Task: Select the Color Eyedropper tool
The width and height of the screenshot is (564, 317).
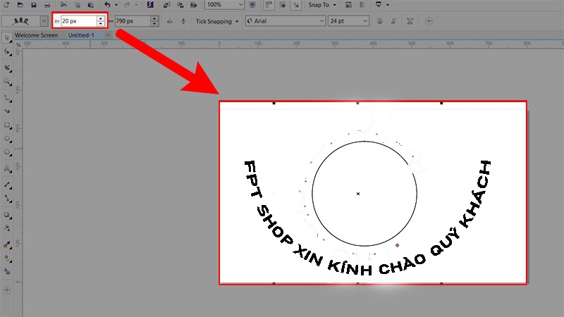Action: (x=7, y=244)
